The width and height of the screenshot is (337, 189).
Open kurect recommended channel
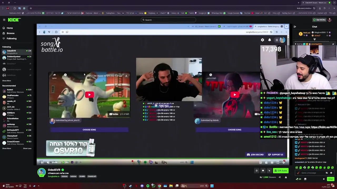point(17,91)
